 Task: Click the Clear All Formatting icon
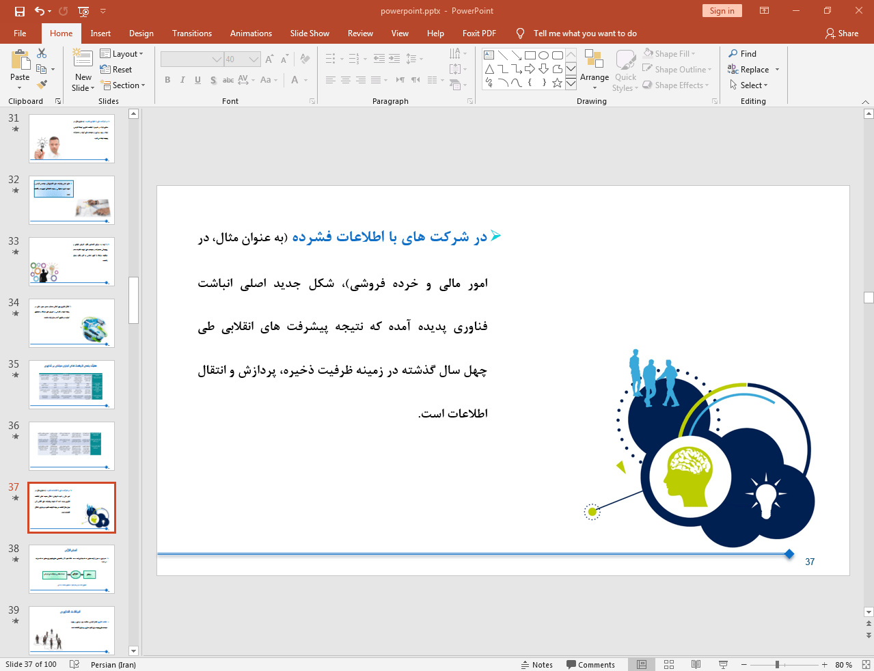coord(305,59)
